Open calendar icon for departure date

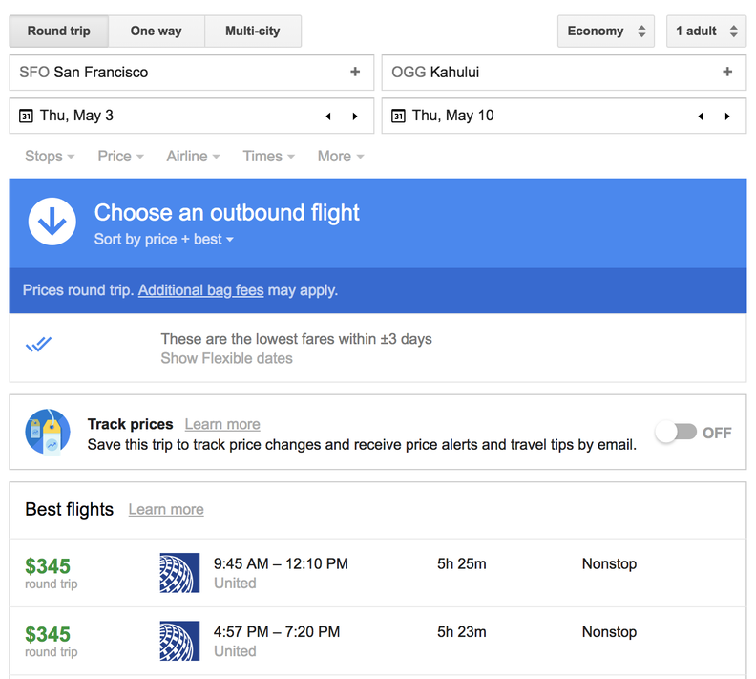pos(26,117)
